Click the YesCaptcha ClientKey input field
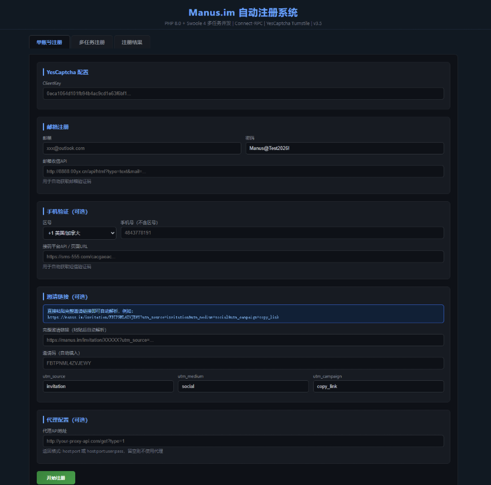Screen dimensions: 491x485 (243, 94)
